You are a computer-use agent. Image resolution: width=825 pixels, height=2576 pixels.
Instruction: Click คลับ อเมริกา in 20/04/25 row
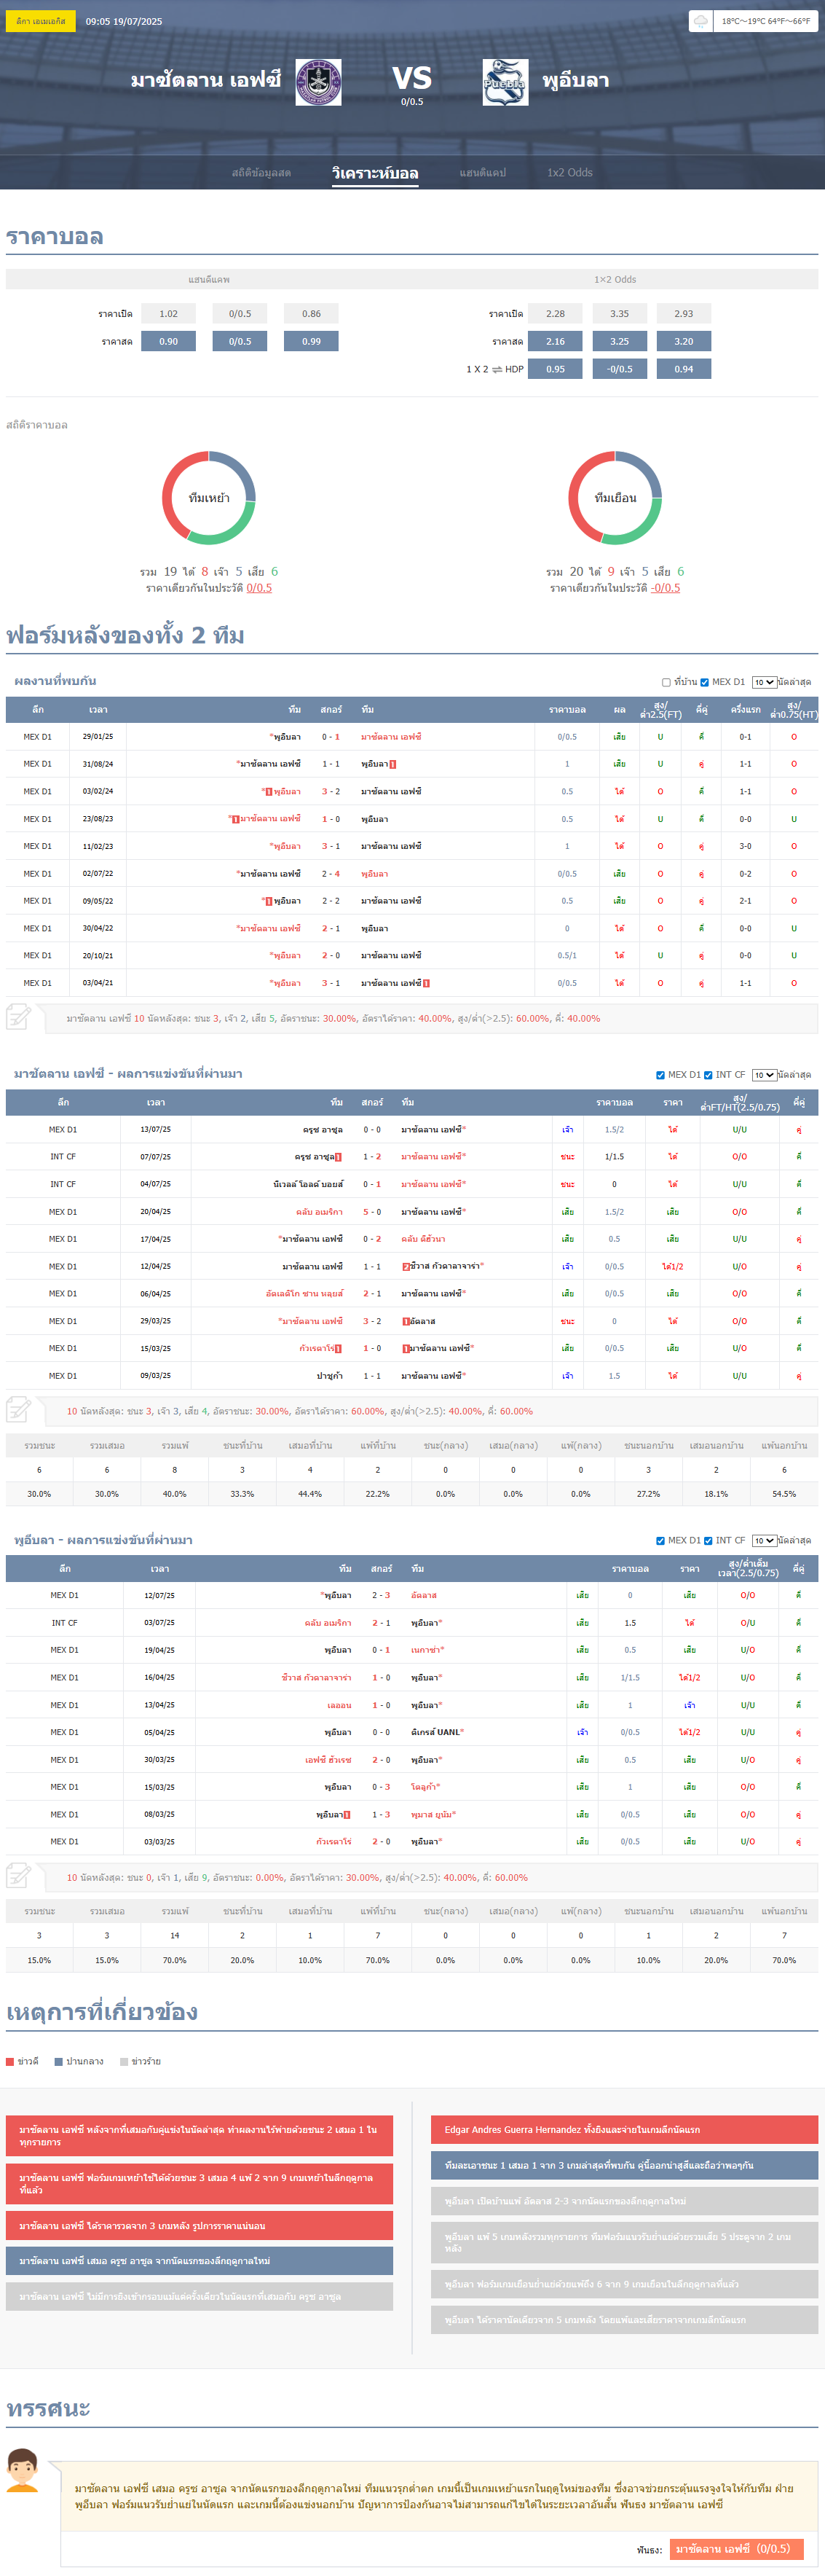point(320,1212)
